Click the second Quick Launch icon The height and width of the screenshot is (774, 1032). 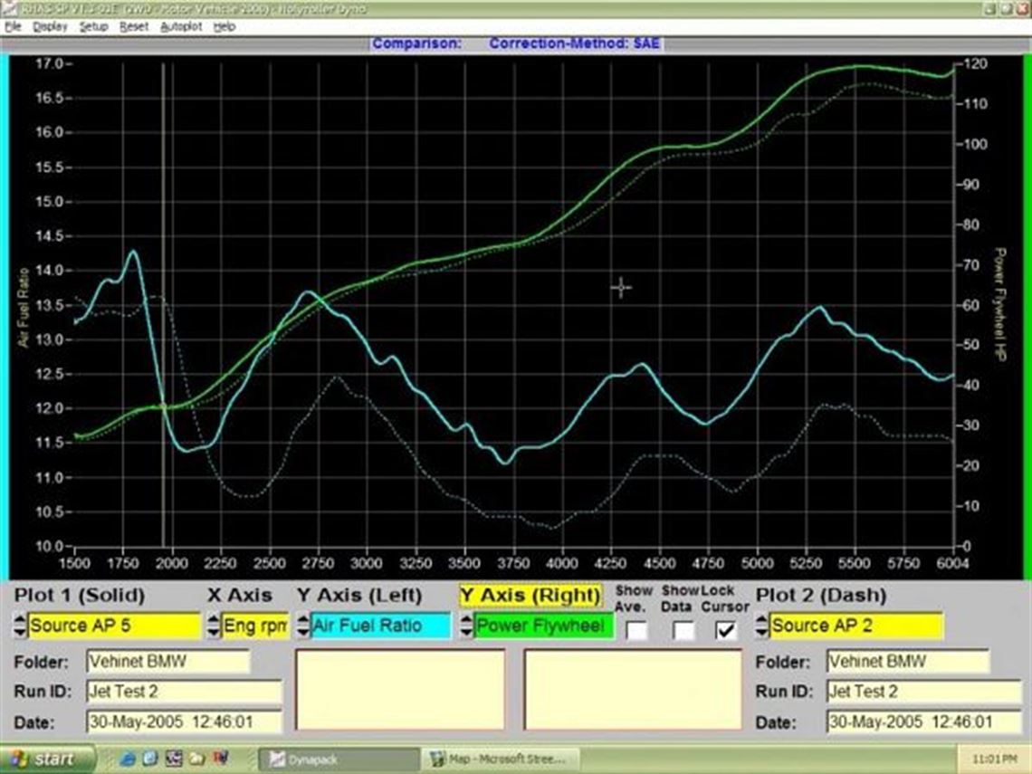[x=150, y=759]
